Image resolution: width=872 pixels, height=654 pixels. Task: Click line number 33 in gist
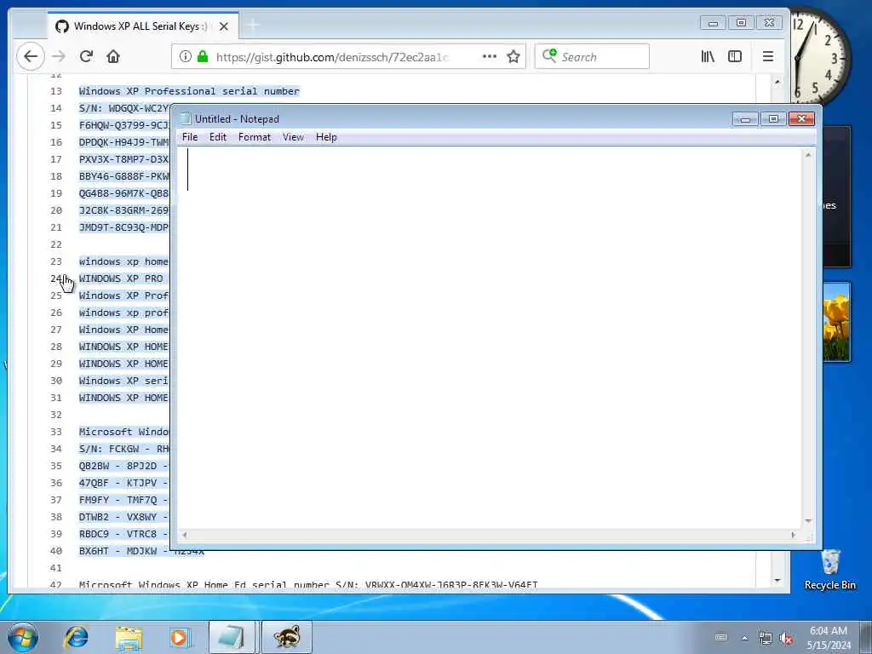55,432
